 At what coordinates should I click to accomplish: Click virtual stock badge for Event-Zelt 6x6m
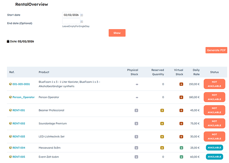coord(181,157)
